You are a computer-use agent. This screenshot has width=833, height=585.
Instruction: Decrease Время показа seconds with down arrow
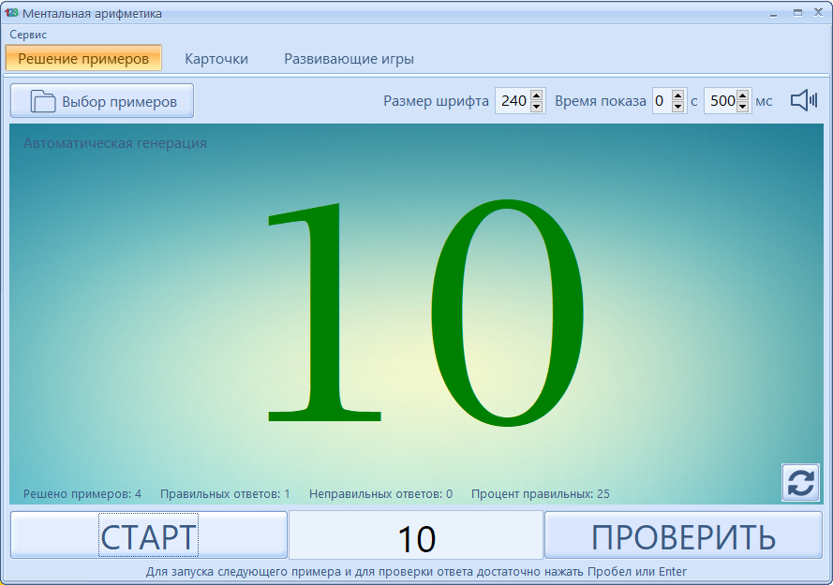coord(678,106)
